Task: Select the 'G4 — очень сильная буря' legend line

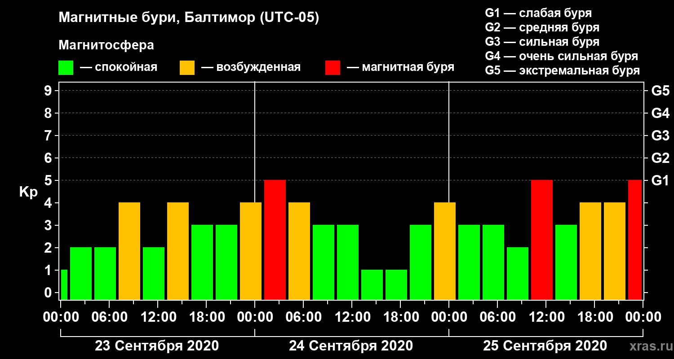Action: pyautogui.click(x=562, y=56)
